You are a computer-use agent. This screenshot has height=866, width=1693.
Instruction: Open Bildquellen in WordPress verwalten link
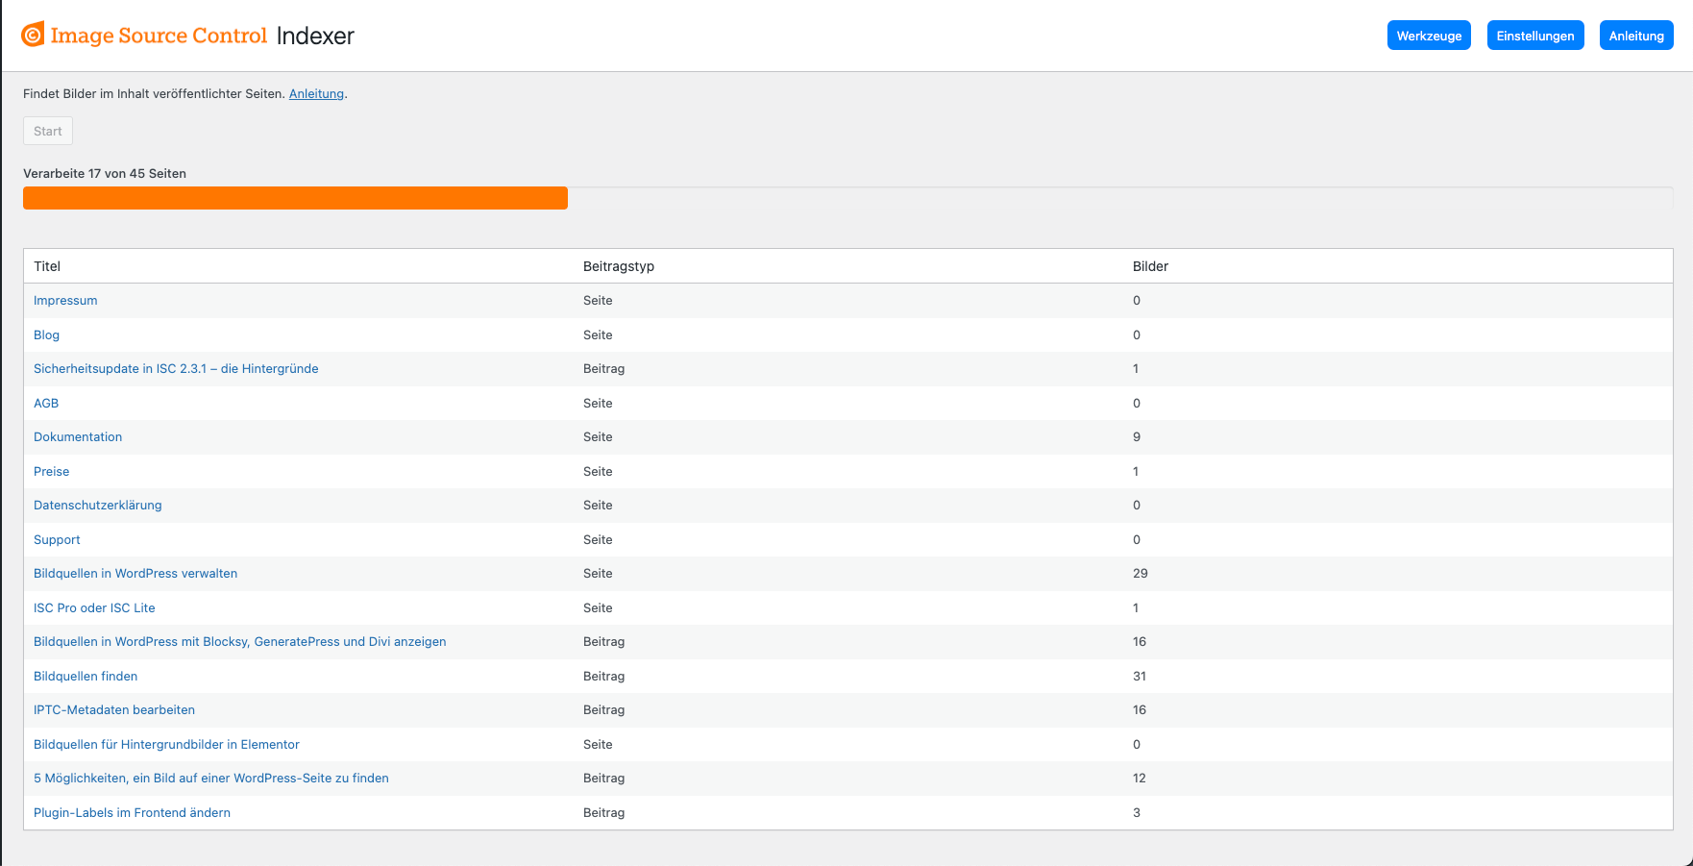tap(135, 574)
